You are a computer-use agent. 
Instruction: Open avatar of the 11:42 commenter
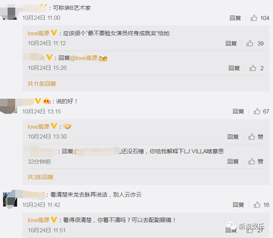click(x=10, y=199)
